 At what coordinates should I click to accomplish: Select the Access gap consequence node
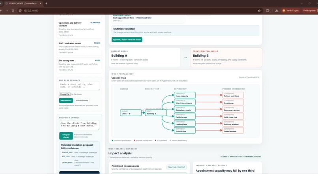coord(233,102)
